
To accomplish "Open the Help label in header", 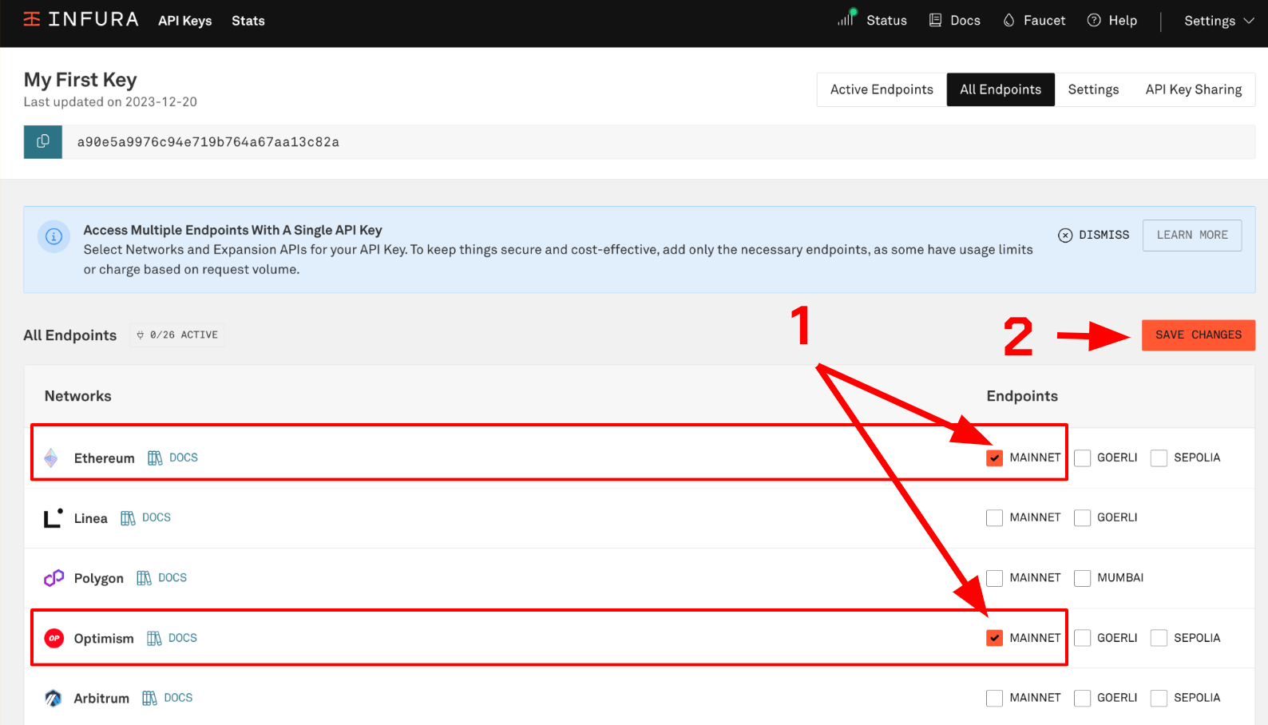I will click(x=1123, y=21).
